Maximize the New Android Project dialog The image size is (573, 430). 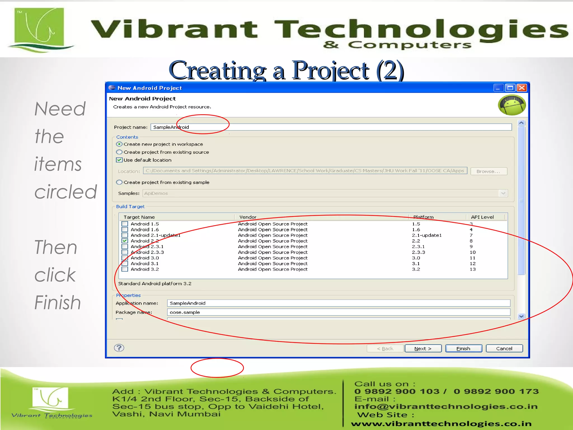coord(510,88)
